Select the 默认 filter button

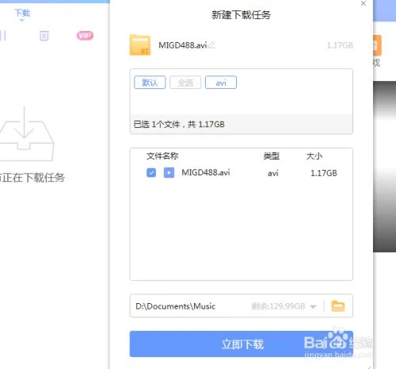150,83
